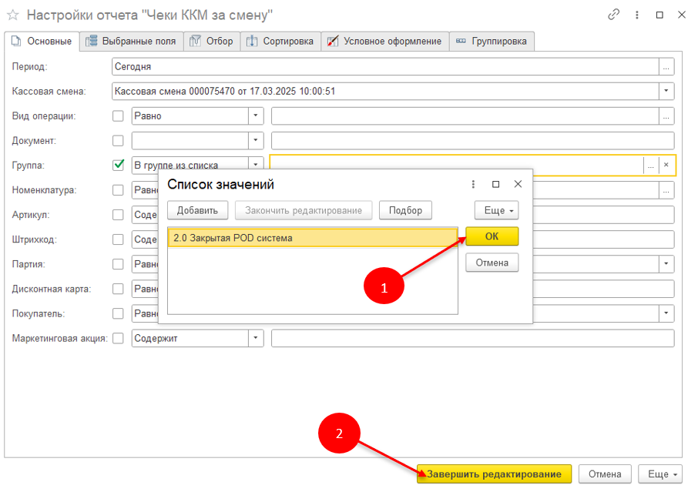
Task: Expand the Кассовая смена dropdown
Action: tap(666, 92)
